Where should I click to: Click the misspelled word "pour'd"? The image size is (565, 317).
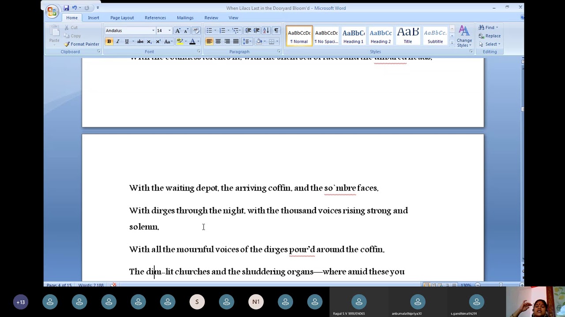(302, 250)
